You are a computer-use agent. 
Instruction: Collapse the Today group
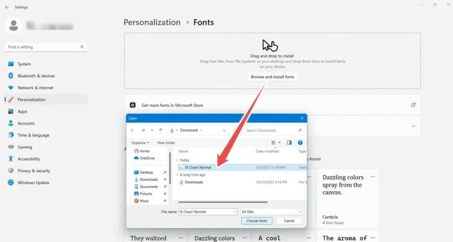tap(177, 160)
